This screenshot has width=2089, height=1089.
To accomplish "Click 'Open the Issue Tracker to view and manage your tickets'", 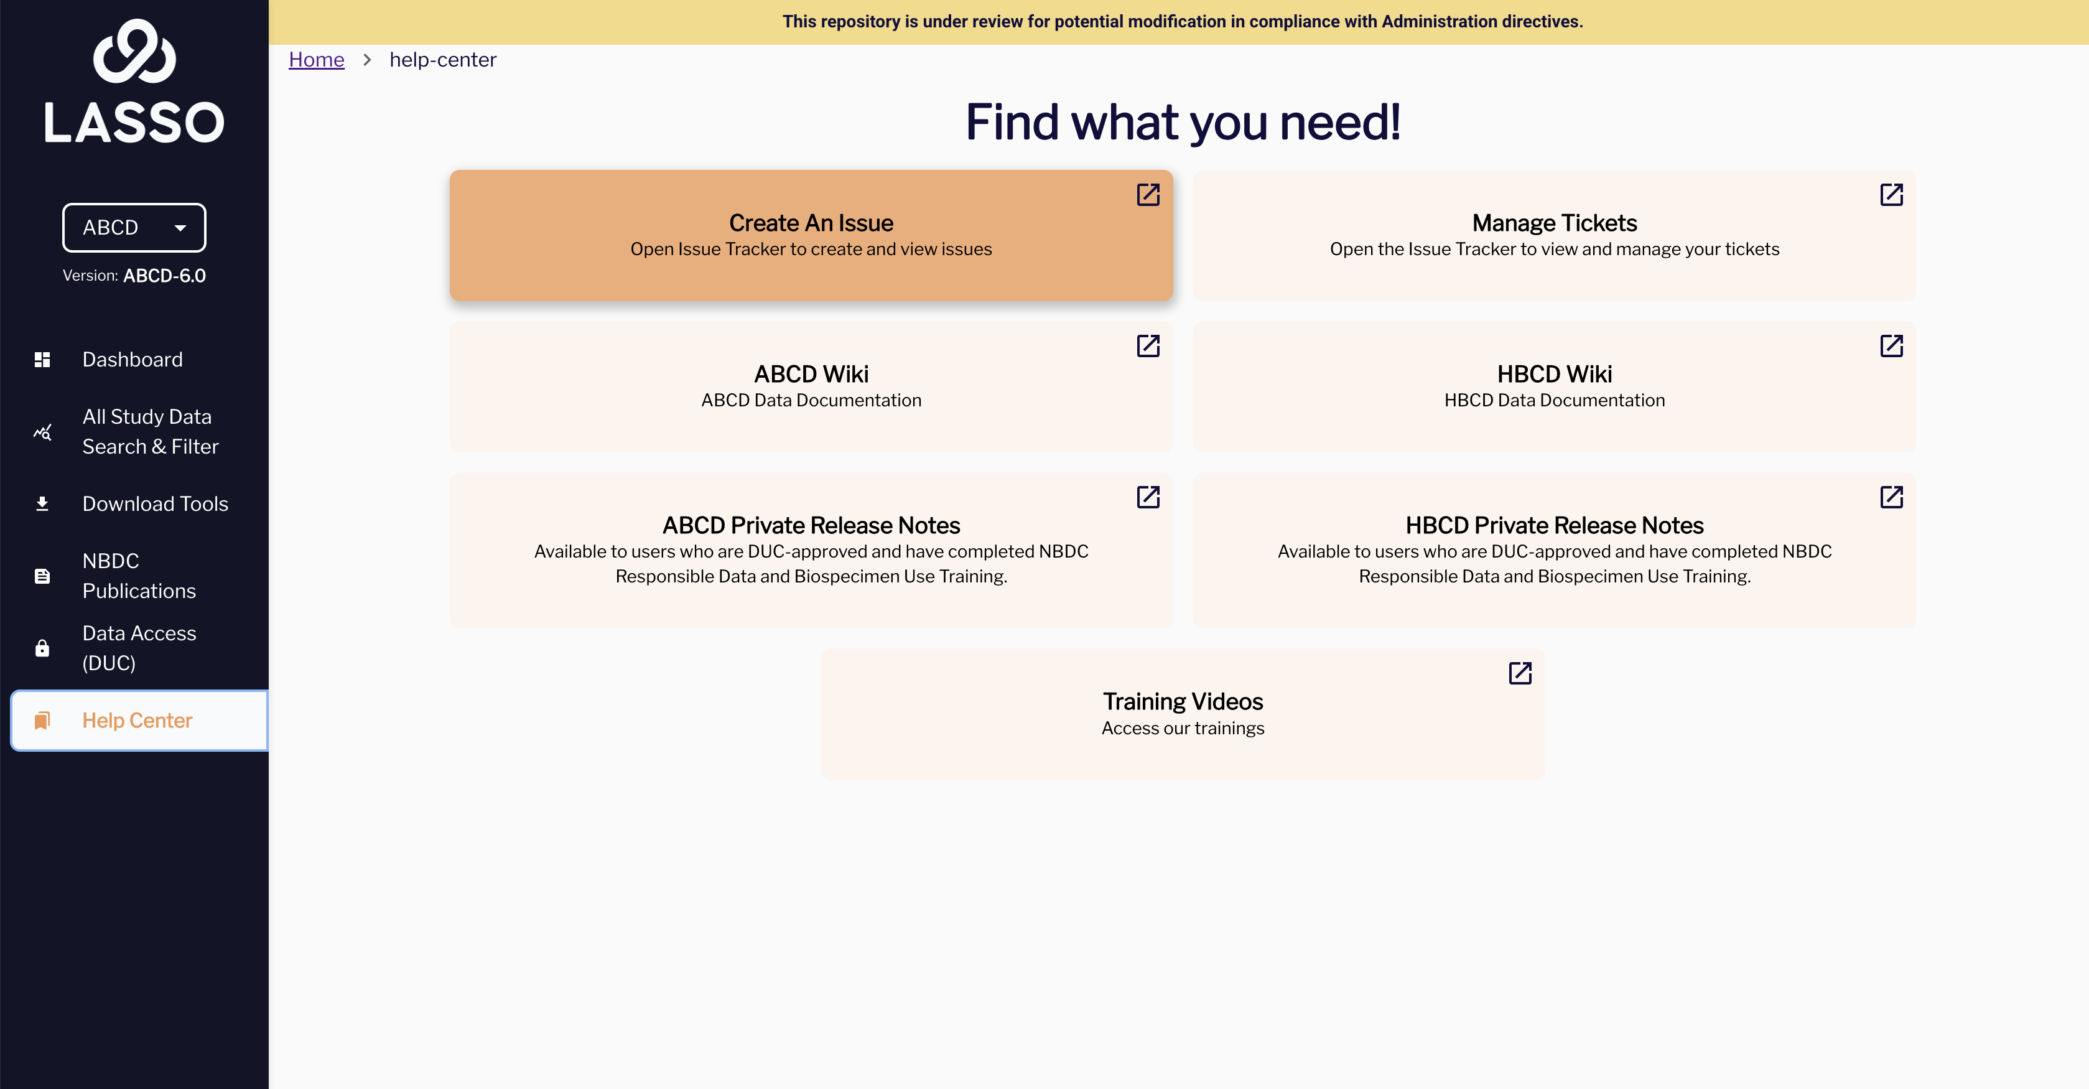I will [1555, 249].
